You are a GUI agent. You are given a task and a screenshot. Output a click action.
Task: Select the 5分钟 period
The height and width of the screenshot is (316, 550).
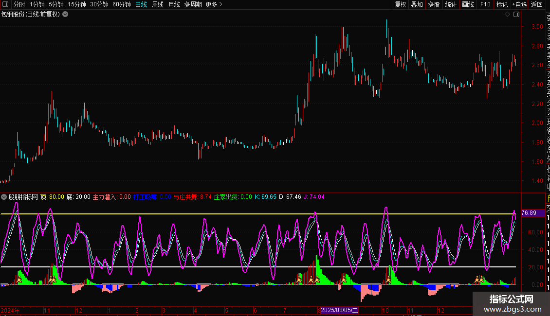coord(56,4)
